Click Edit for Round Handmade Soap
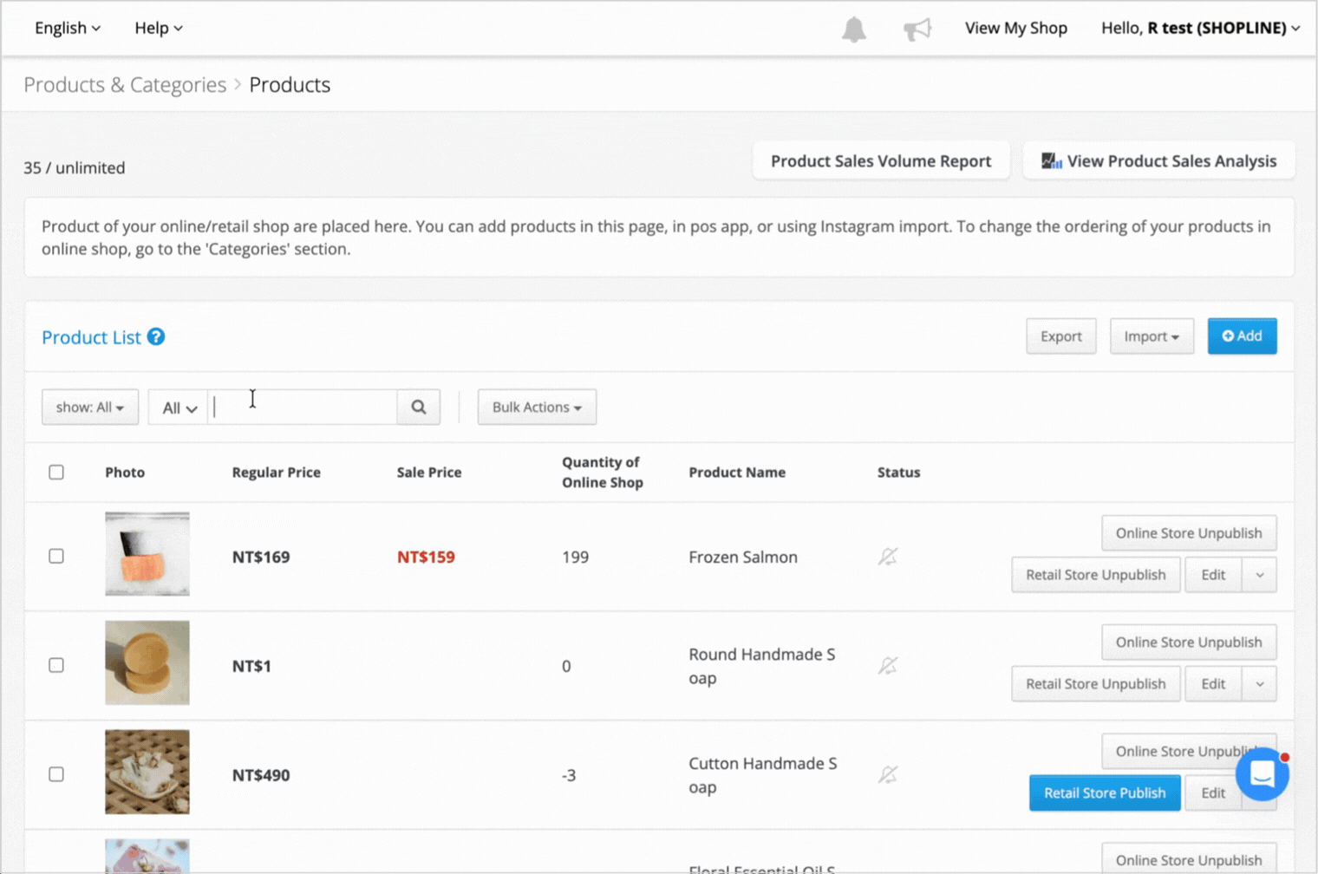This screenshot has width=1318, height=874. click(x=1213, y=684)
